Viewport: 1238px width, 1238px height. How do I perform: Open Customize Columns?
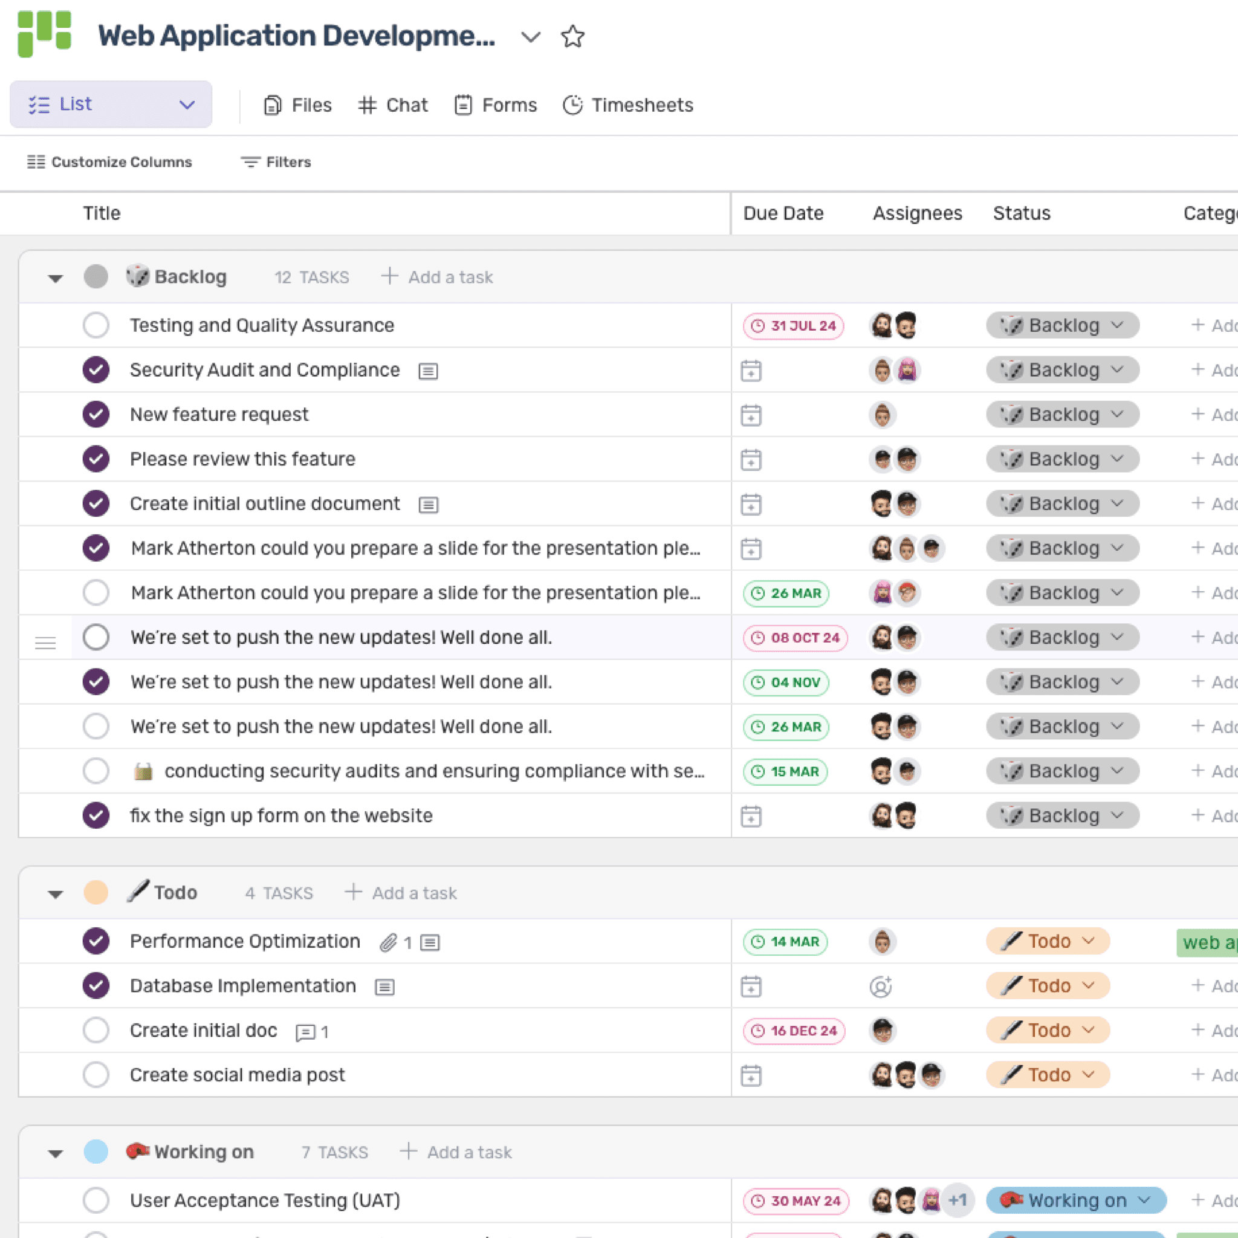click(110, 162)
